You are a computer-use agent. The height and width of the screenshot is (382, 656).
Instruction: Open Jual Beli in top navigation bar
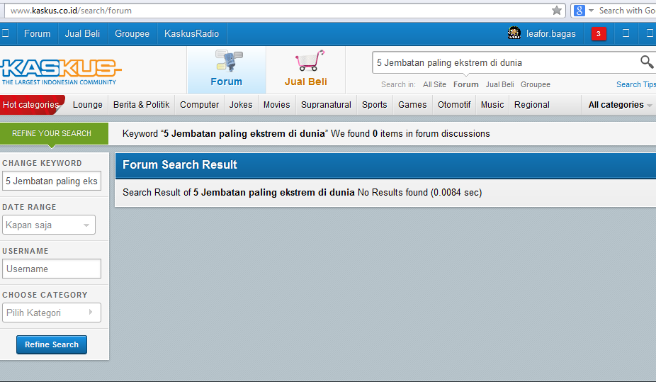pos(82,33)
